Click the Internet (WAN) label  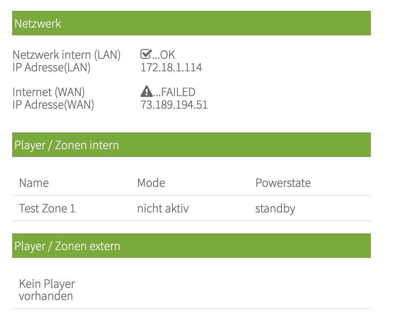pyautogui.click(x=49, y=92)
